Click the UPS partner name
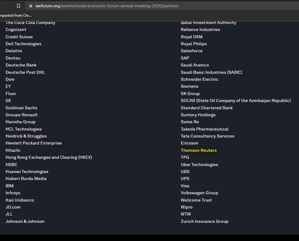The height and width of the screenshot is (241, 299). (185, 178)
